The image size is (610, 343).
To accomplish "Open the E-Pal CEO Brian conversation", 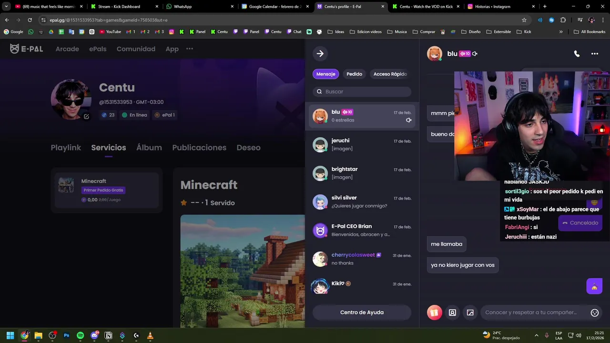I will 362,230.
